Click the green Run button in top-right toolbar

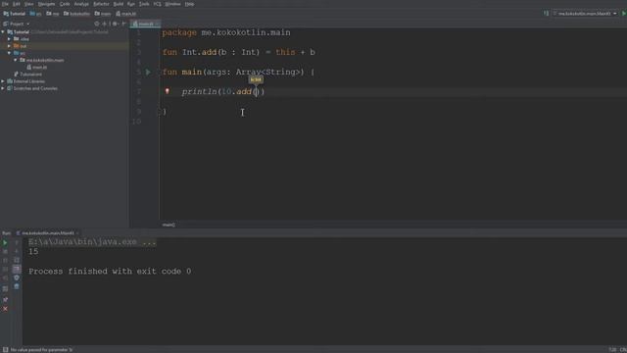click(x=623, y=14)
